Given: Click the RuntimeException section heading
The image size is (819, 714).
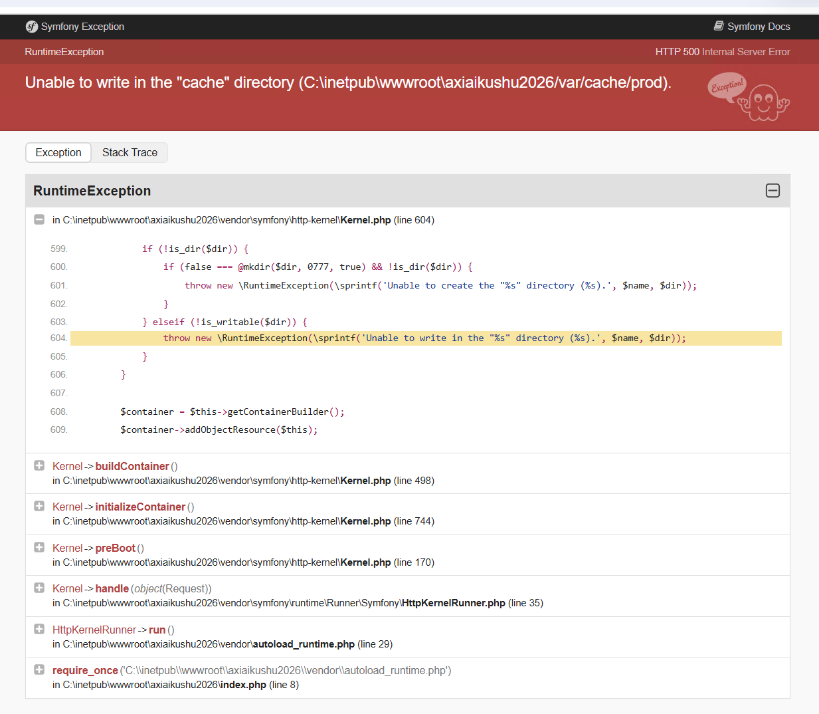Looking at the screenshot, I should 92,191.
